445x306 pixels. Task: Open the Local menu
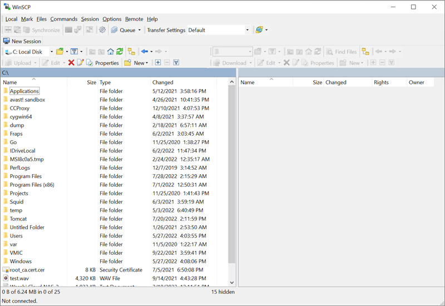(11, 19)
